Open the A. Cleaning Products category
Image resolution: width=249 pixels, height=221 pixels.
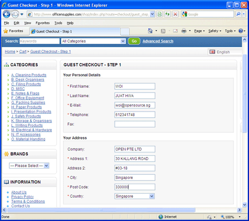[29, 75]
